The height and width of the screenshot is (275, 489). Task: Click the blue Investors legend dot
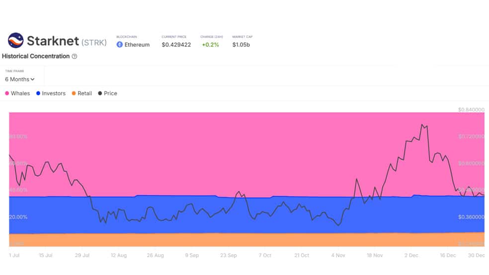point(38,93)
